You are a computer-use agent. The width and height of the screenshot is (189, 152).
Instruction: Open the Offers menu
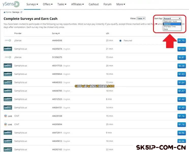click(x=48, y=4)
